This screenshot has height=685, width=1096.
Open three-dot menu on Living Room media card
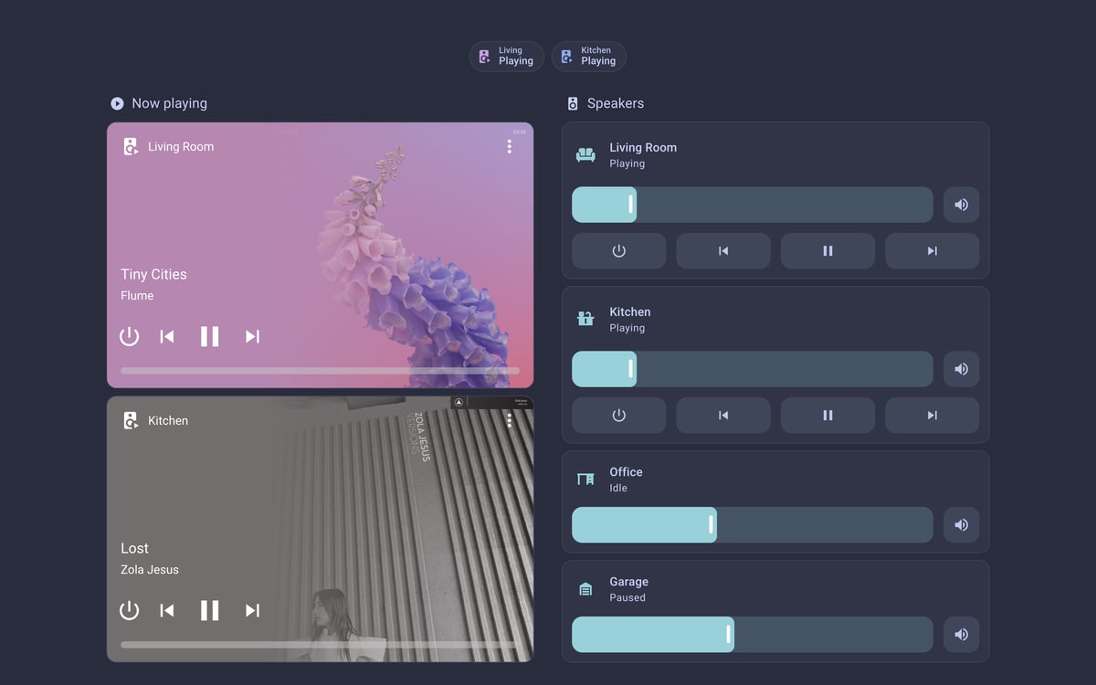coord(509,146)
